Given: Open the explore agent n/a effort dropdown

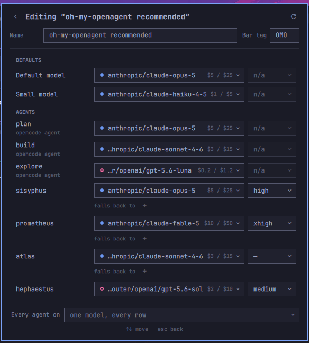Looking at the screenshot, I should pos(272,170).
